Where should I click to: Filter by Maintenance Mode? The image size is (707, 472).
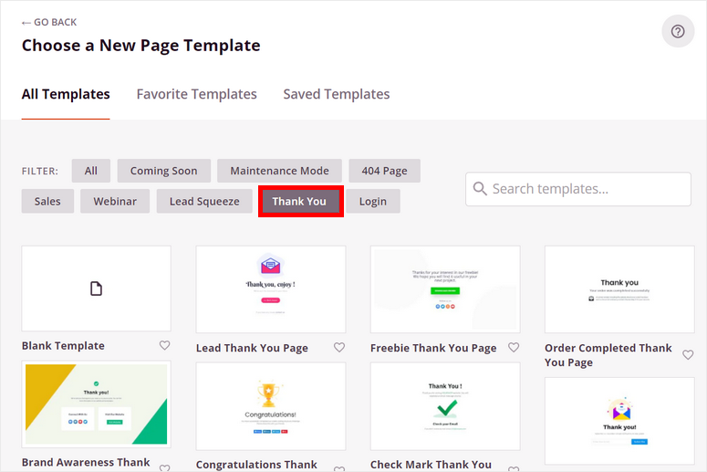[279, 171]
